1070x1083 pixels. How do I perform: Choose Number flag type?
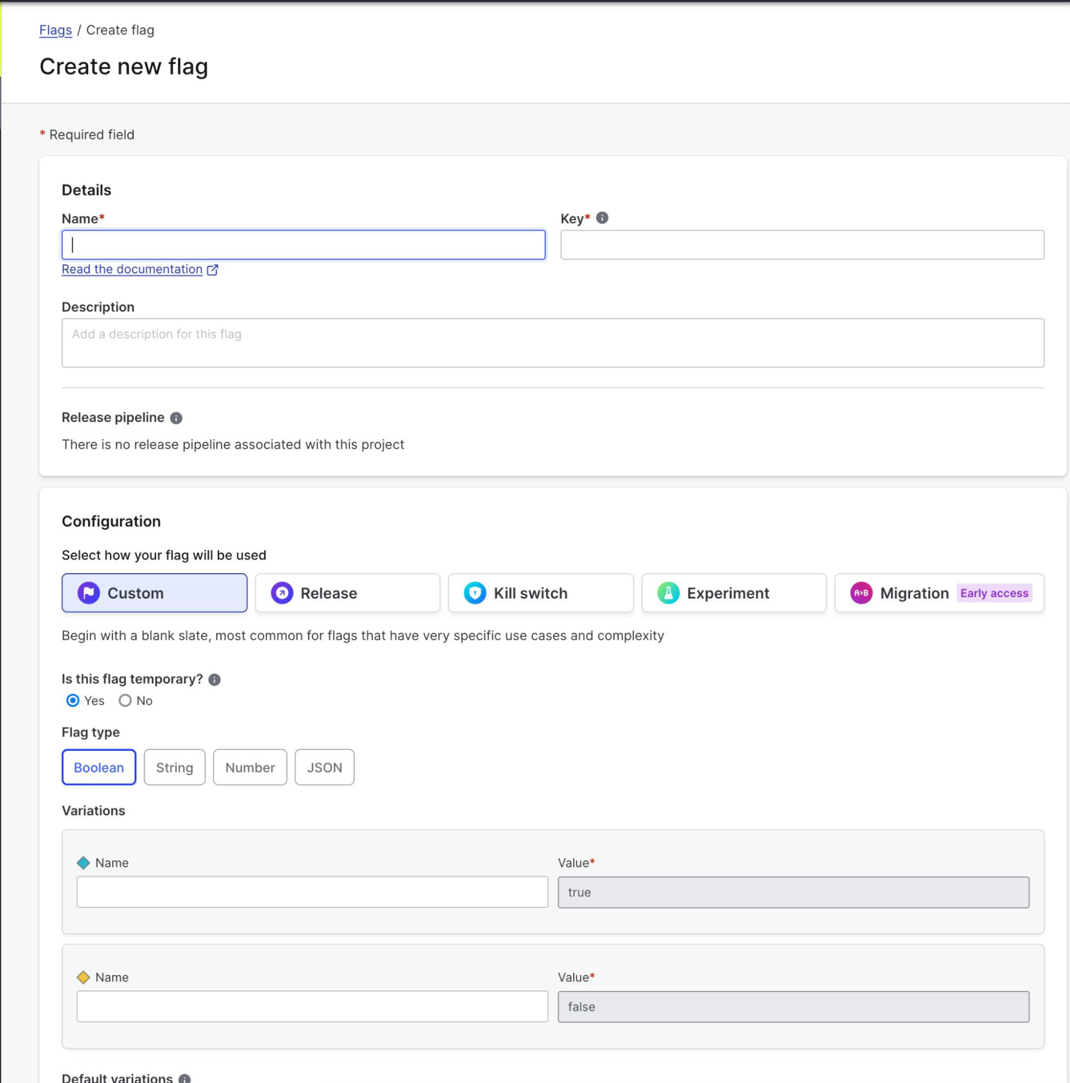coord(249,767)
